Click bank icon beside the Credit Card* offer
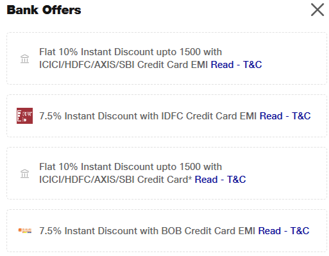329x256 pixels. click(25, 173)
